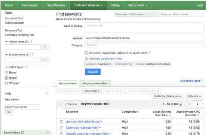The width and height of the screenshot is (206, 135).
Task: Minimize the Help panel
Action: point(47,93)
